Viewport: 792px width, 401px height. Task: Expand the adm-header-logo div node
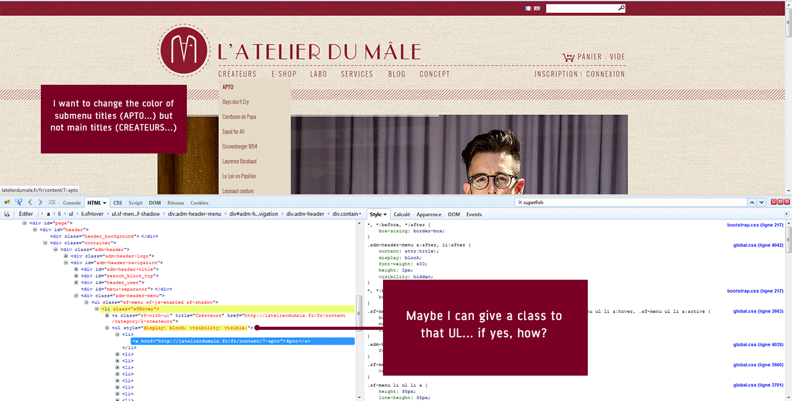[x=66, y=256]
